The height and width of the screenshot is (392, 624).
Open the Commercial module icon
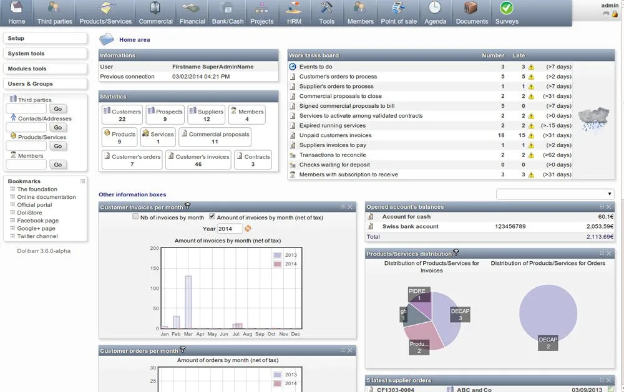[155, 7]
